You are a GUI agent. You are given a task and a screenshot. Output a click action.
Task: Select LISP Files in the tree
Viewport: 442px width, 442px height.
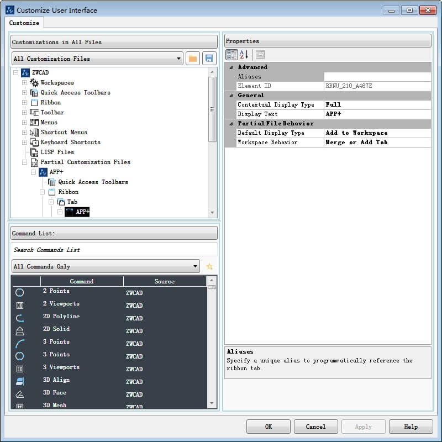pyautogui.click(x=57, y=152)
